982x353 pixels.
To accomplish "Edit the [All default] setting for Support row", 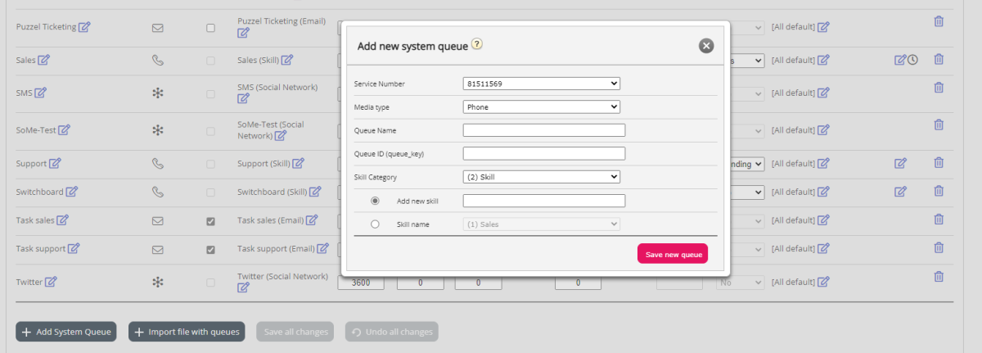I will pyautogui.click(x=823, y=164).
